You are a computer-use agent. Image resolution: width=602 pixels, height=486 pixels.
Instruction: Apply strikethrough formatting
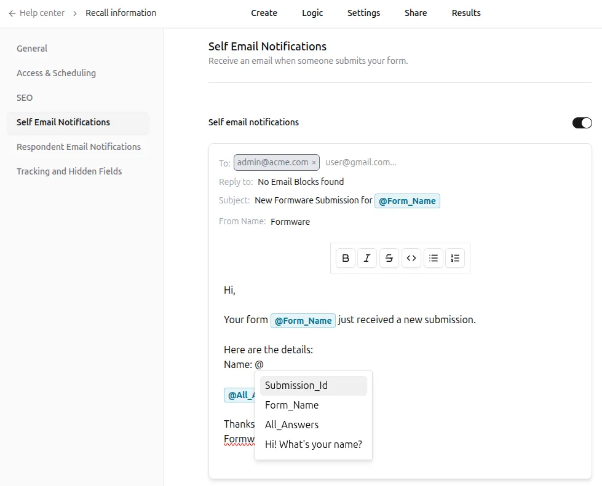point(389,258)
